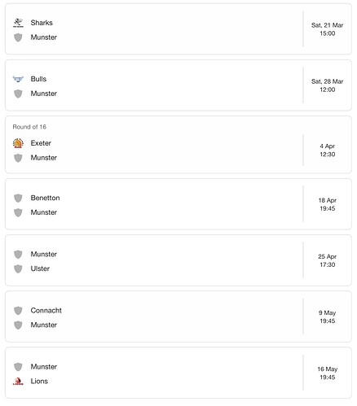Click the Bulls team logo icon
The height and width of the screenshot is (406, 357).
[x=18, y=79]
